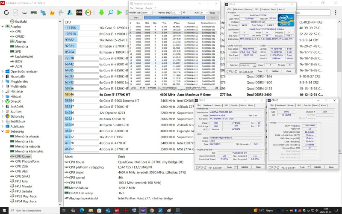
Task: Click Start button in LinX
Action: (136, 18)
